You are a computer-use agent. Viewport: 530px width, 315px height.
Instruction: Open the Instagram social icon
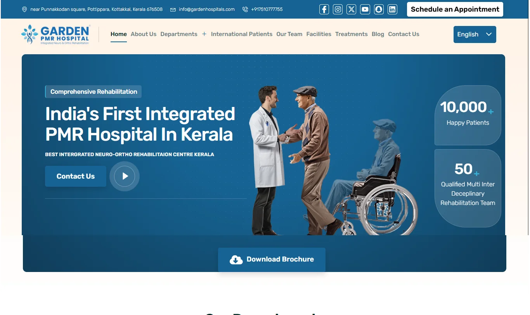338,9
